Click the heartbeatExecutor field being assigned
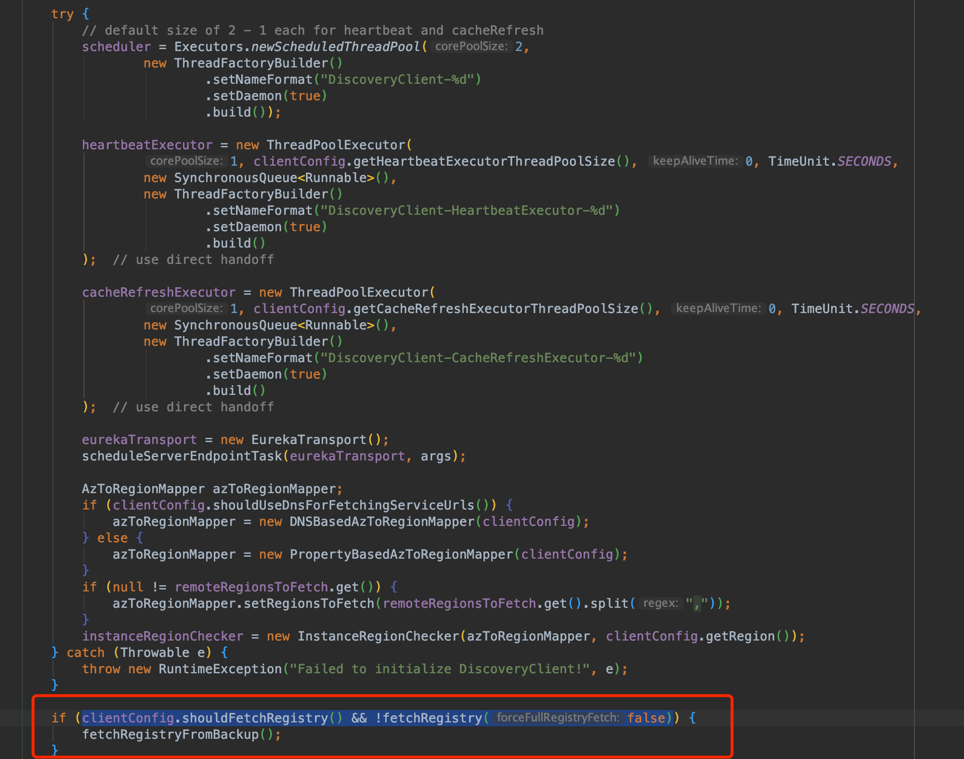Viewport: 964px width, 759px height. coord(147,145)
